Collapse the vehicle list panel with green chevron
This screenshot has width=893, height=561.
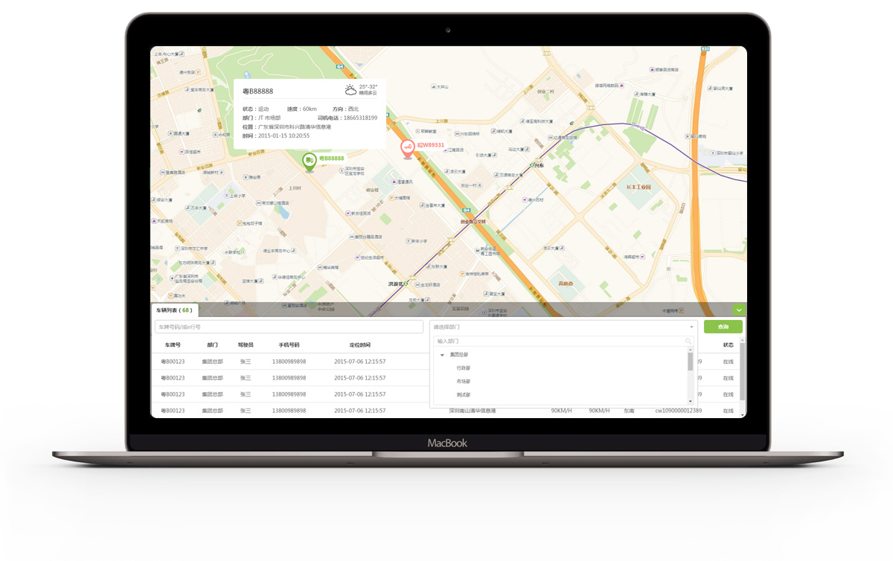(738, 310)
